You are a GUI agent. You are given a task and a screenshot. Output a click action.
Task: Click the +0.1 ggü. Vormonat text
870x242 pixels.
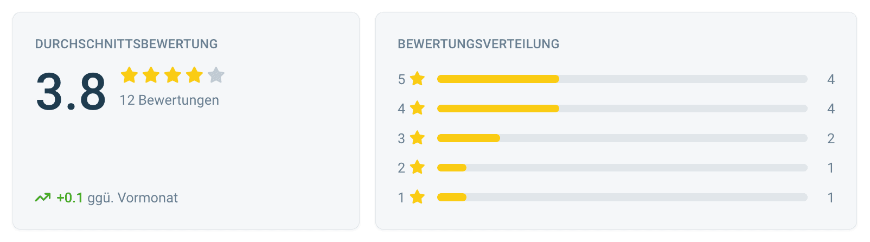tap(117, 198)
